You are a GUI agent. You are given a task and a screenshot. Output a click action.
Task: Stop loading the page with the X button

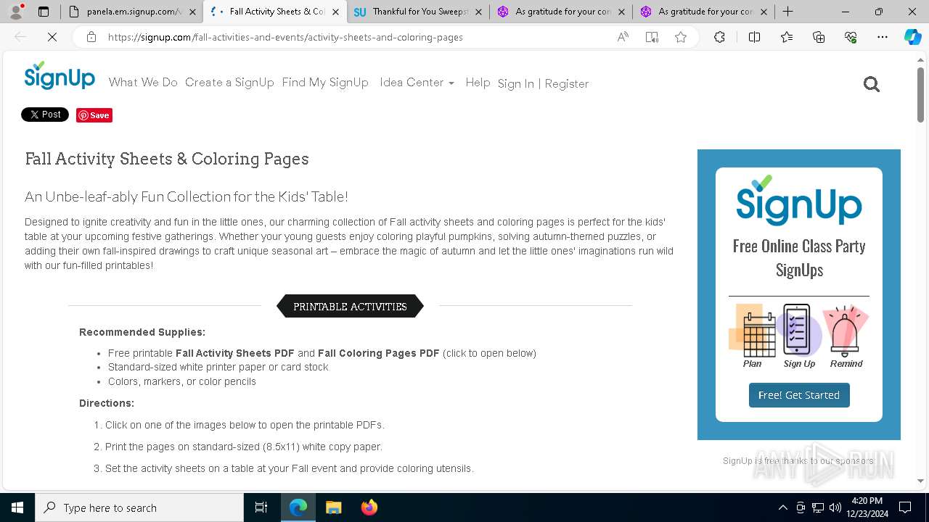[x=52, y=37]
